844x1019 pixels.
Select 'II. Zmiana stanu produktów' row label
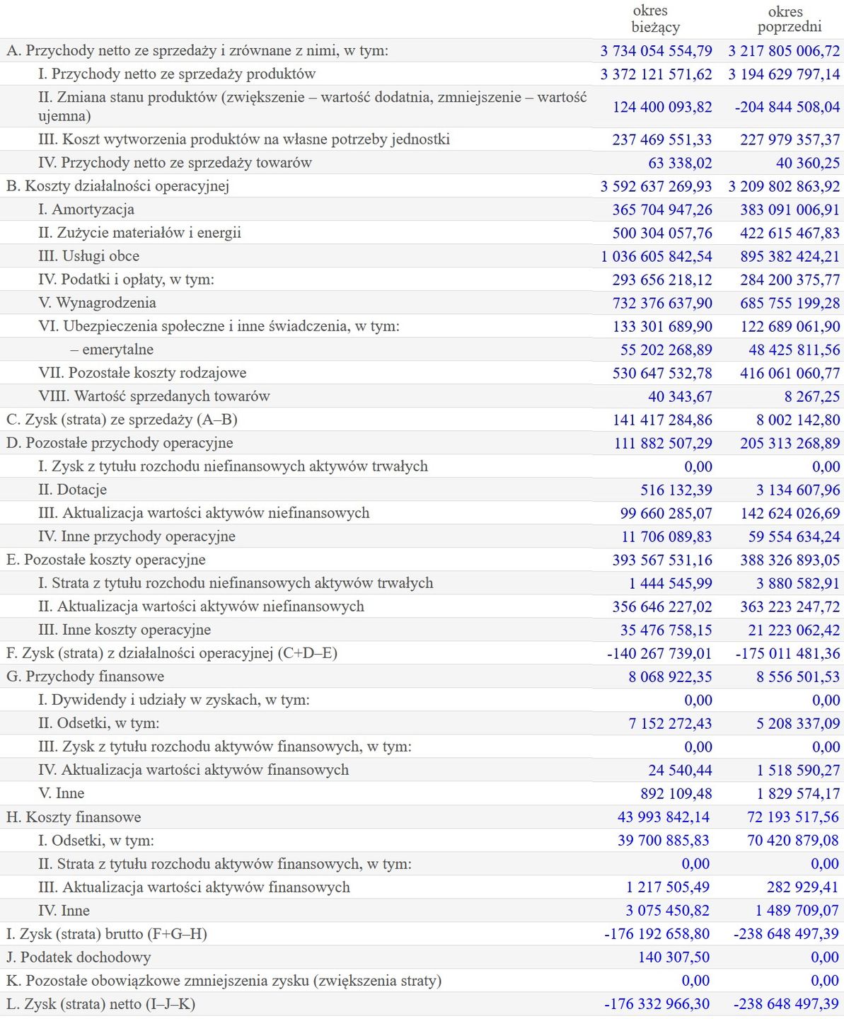click(313, 106)
